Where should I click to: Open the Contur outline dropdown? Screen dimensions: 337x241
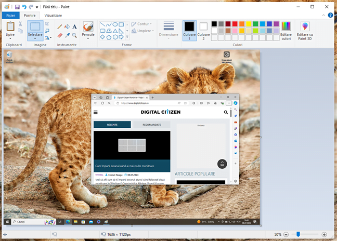[x=142, y=24]
